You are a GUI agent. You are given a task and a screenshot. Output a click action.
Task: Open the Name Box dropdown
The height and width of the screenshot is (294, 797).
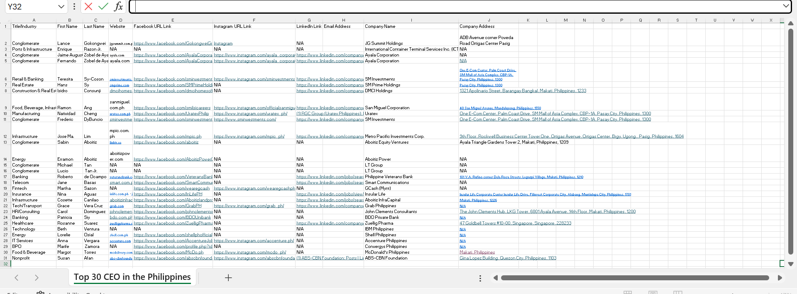pos(61,7)
